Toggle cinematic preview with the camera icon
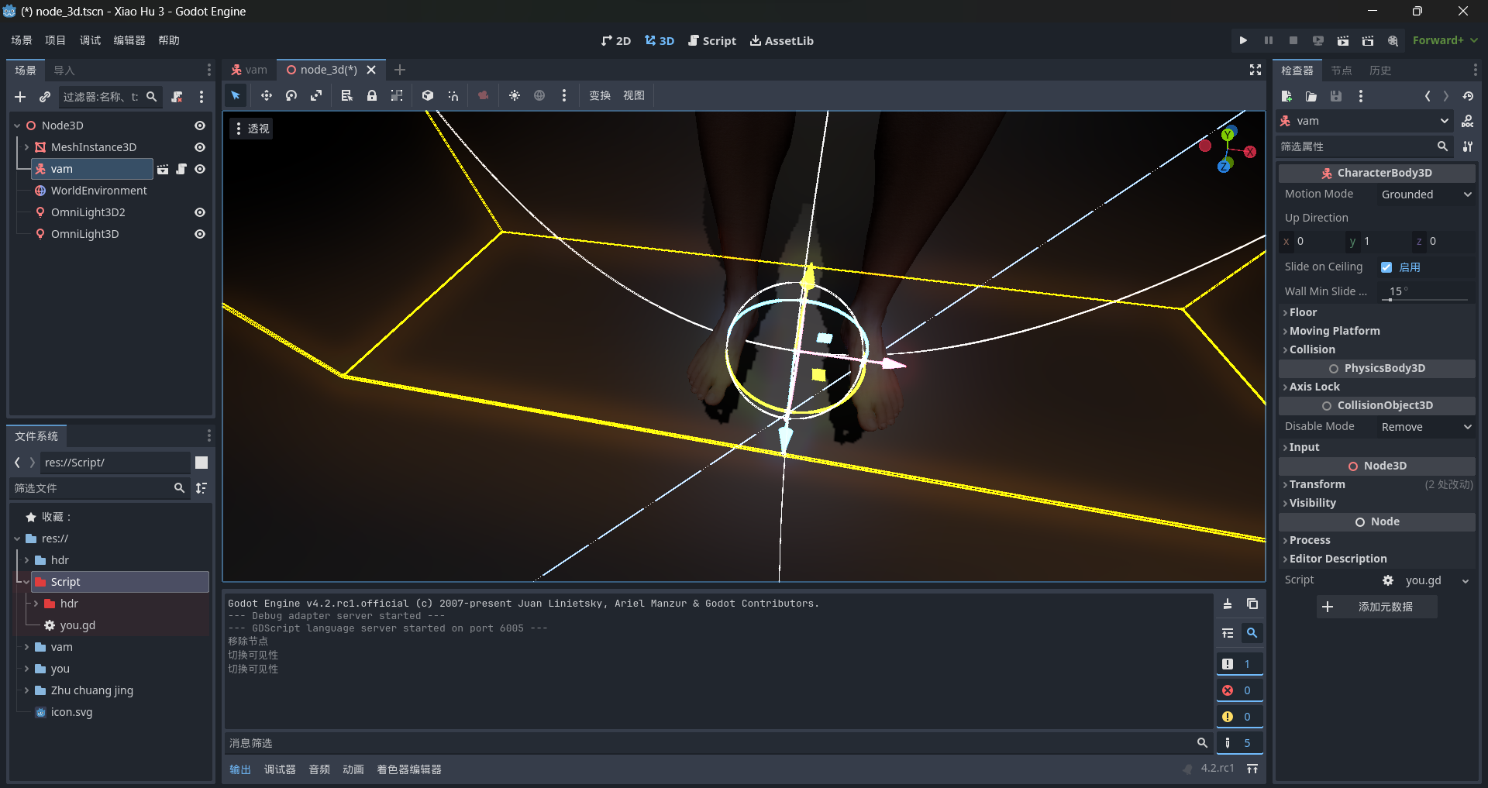This screenshot has height=788, width=1488. 484,95
